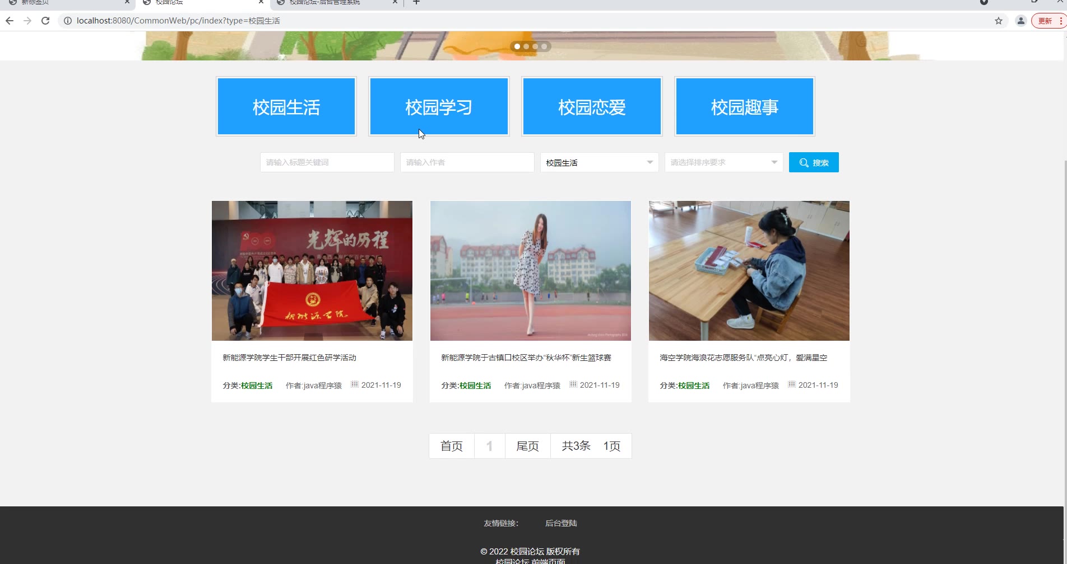This screenshot has width=1067, height=564.
Task: Click the 共3条 total count text
Action: pos(576,446)
